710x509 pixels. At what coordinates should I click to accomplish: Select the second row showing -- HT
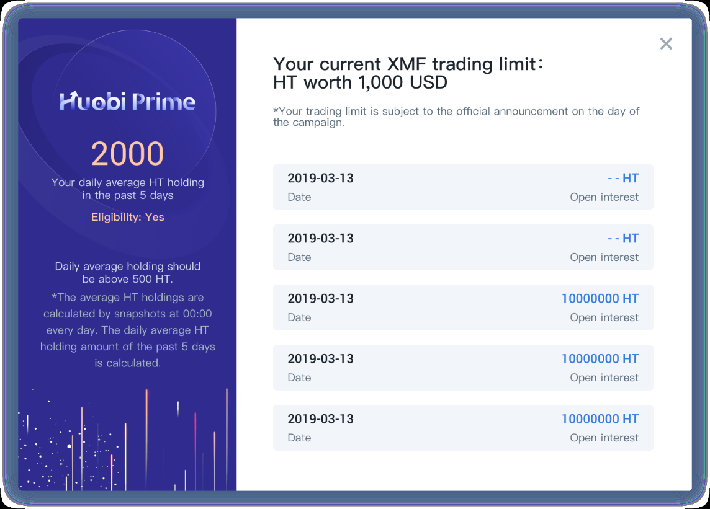[x=463, y=247]
